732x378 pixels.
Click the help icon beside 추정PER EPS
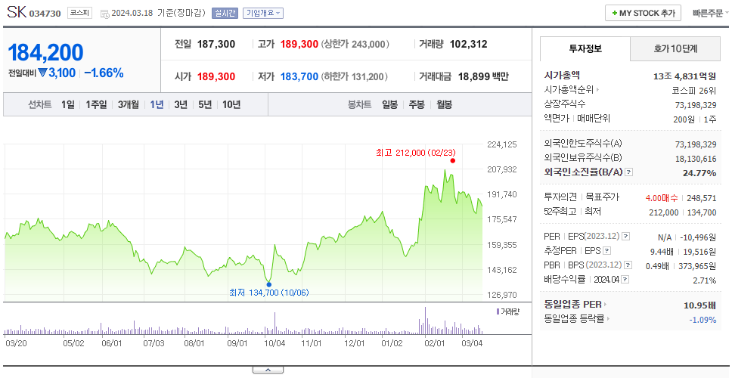click(x=606, y=251)
